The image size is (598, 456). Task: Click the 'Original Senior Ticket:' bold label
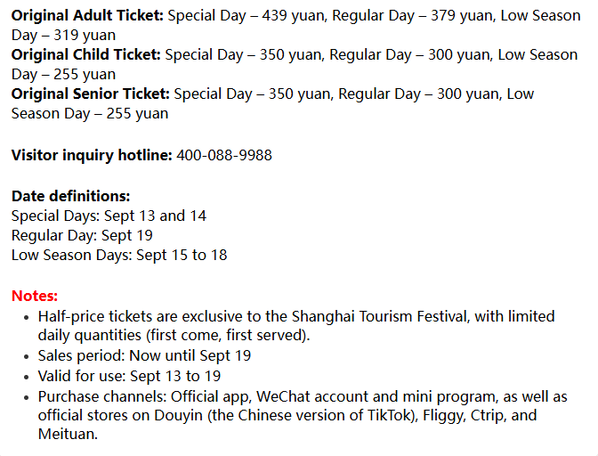pyautogui.click(x=91, y=94)
